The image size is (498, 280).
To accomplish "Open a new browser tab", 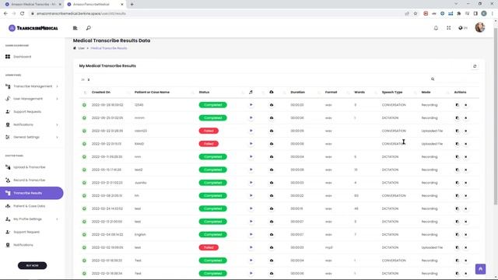I will click(x=132, y=5).
